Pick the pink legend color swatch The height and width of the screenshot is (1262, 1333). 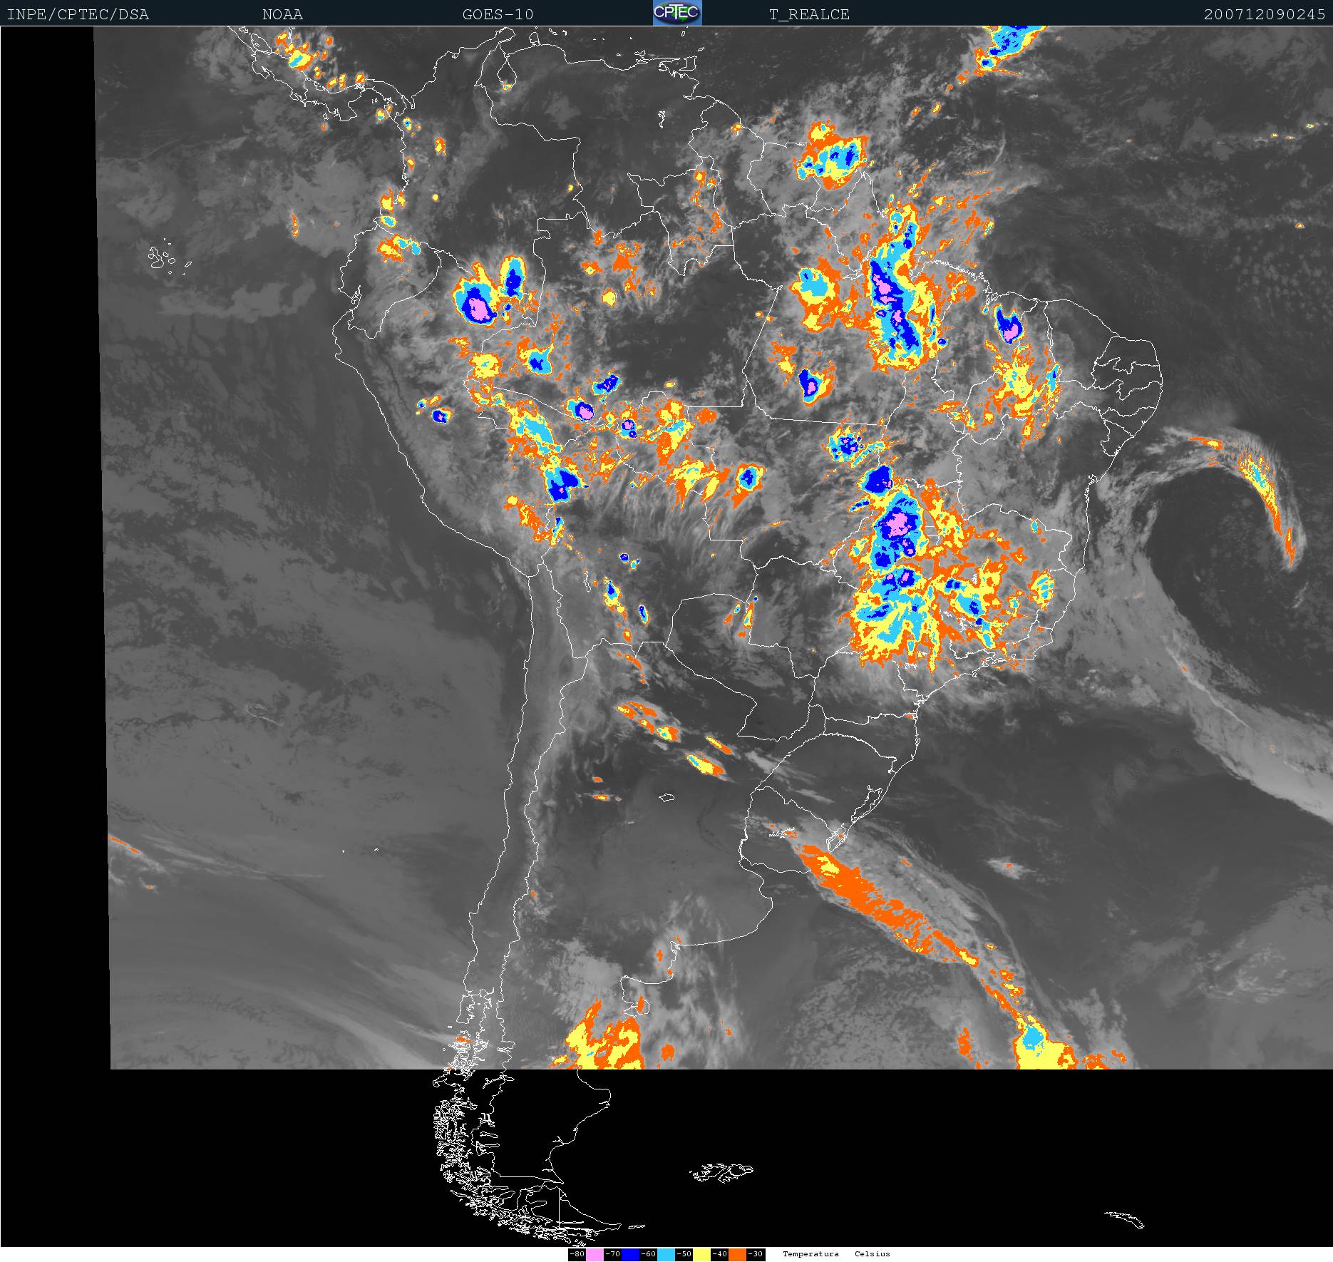595,1254
